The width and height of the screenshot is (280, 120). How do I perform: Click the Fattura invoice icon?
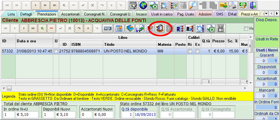click(x=221, y=28)
